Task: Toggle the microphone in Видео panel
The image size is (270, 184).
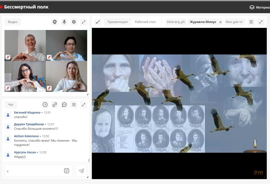Action: [64, 22]
